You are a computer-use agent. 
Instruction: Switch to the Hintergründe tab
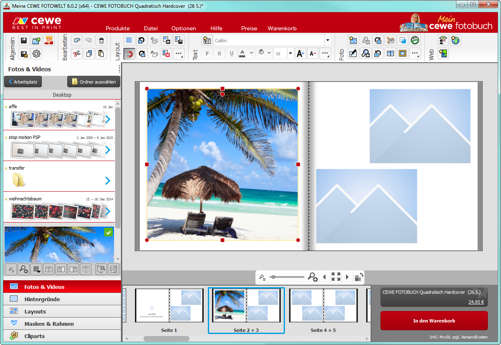point(42,299)
